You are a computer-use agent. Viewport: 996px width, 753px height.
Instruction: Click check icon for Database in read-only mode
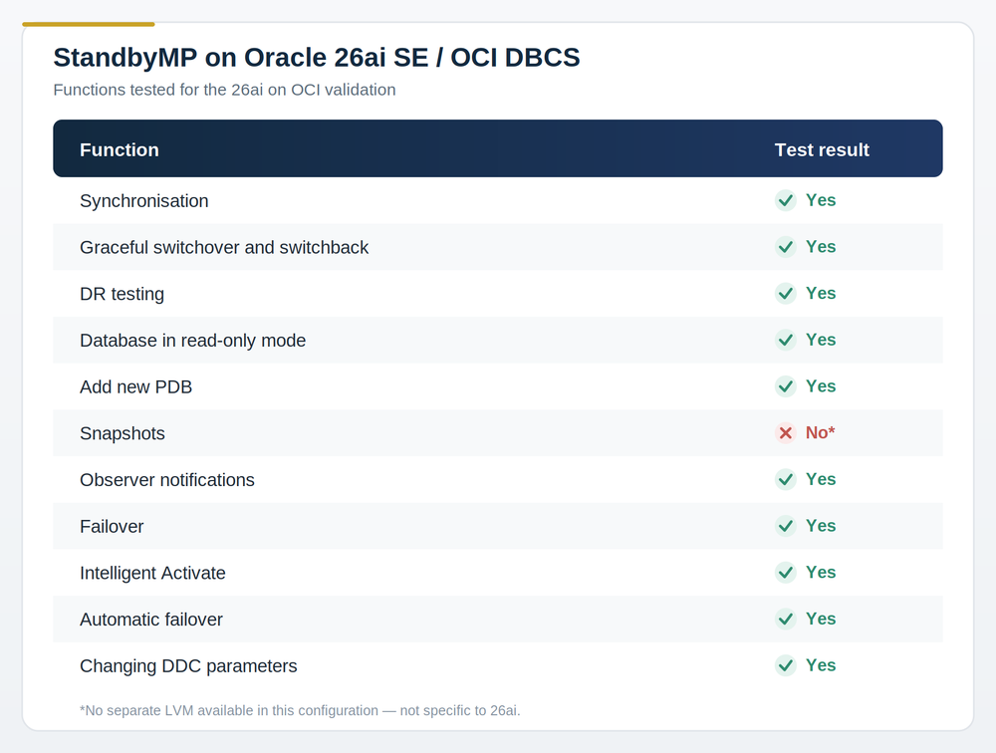786,340
